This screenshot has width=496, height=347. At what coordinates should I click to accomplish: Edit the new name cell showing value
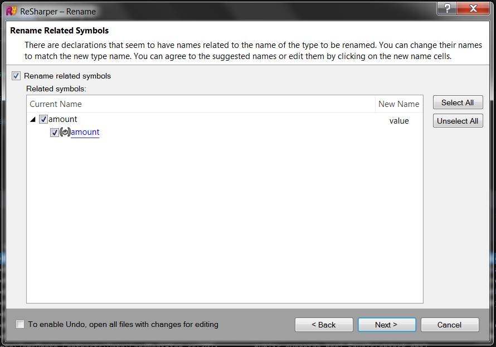[399, 121]
